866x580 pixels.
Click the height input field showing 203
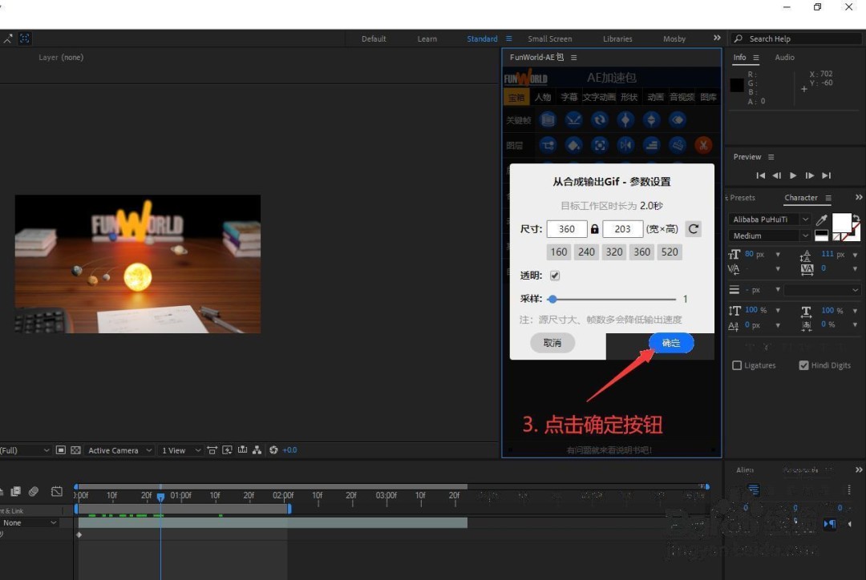tap(622, 229)
